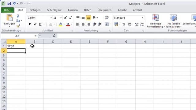Open the Ausrichtung dialog launcher
The image size is (196, 110).
point(110,31)
